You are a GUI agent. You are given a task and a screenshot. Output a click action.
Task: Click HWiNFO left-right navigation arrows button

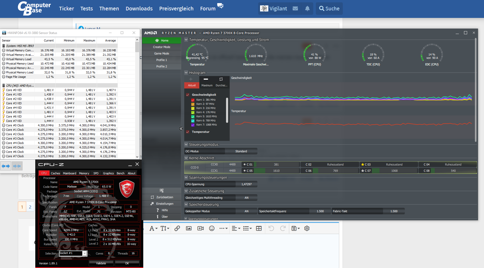point(6,166)
